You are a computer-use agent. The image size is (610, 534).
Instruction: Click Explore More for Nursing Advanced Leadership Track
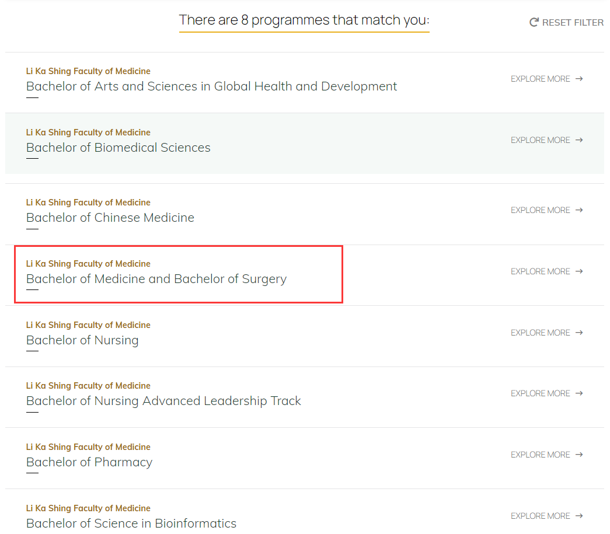(540, 393)
